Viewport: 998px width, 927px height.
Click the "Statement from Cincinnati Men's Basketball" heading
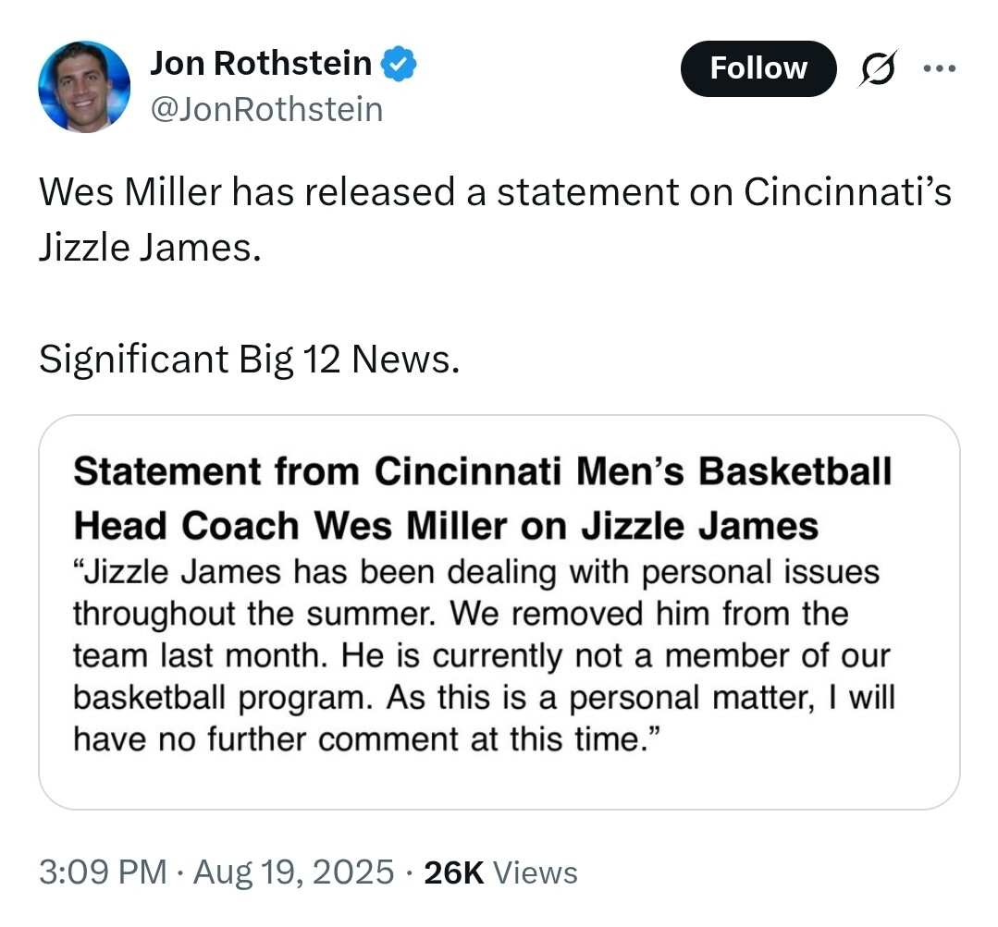(x=482, y=471)
